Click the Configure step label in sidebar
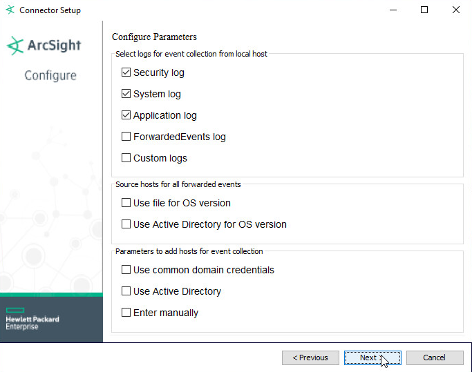Viewport: 472px width, 372px height. [50, 75]
